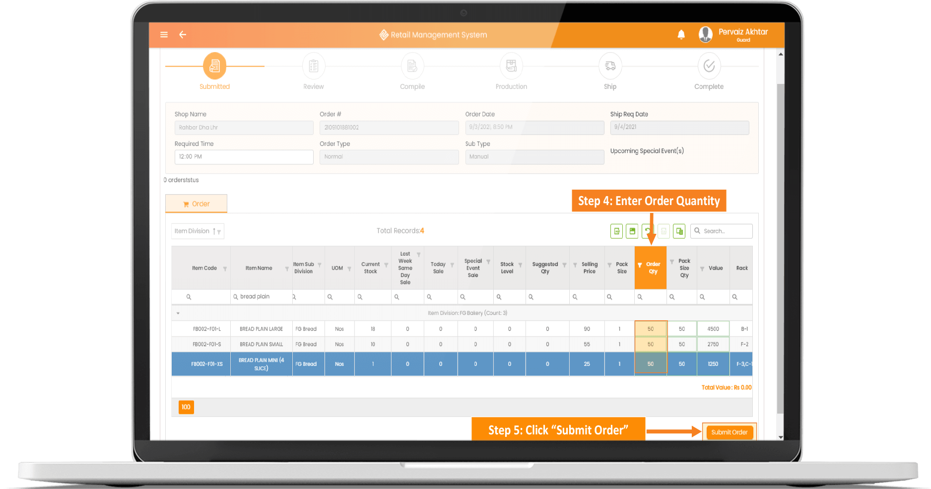Select the Review stage icon
Screen dimensions: 931x489
click(314, 66)
